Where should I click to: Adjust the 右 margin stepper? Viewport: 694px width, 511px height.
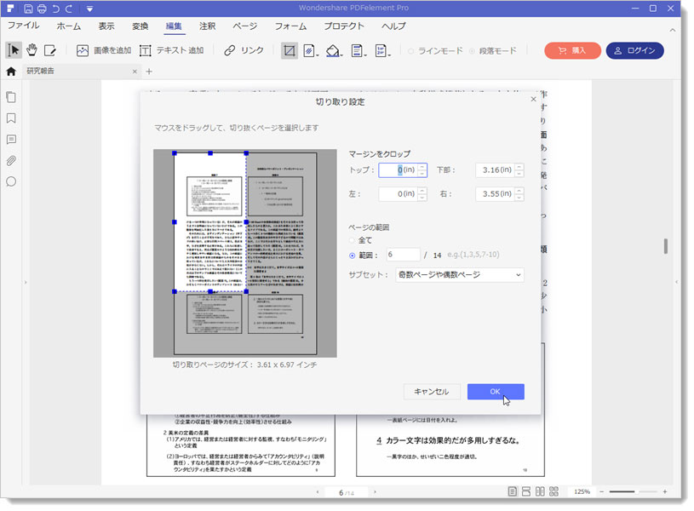point(519,194)
